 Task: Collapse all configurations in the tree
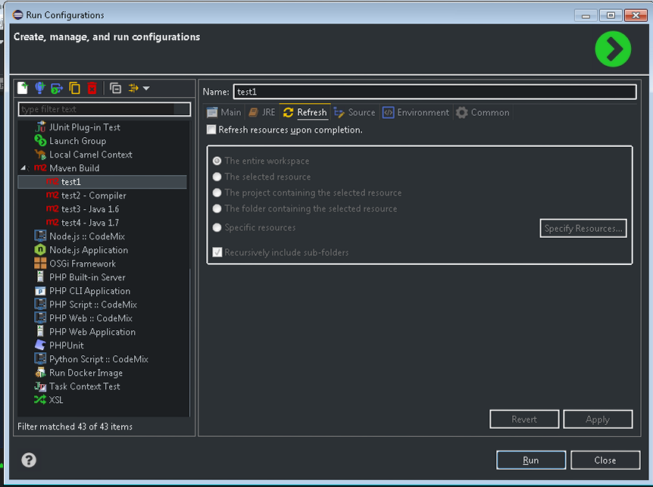(x=115, y=89)
